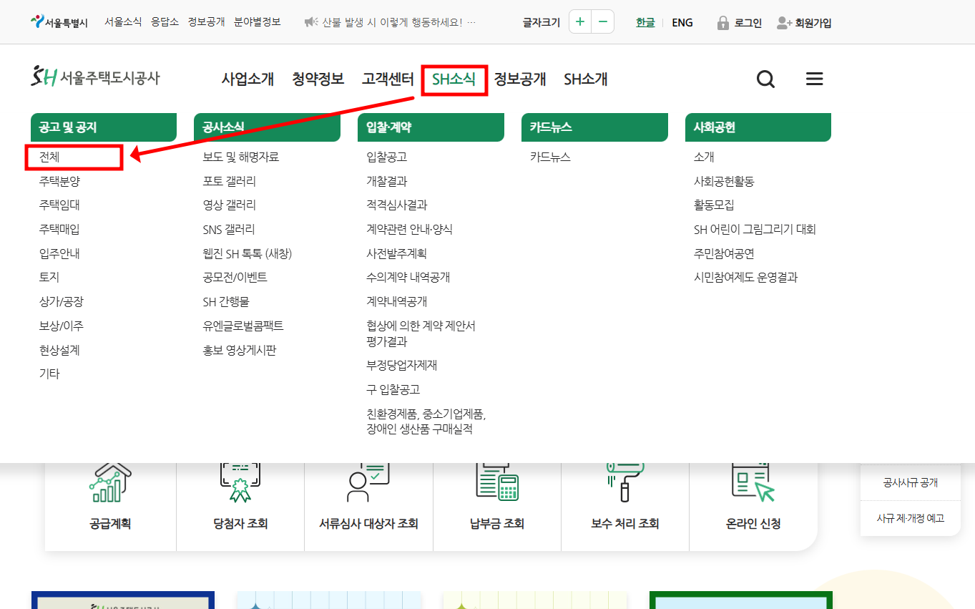Switch language to 한글
This screenshot has height=609, width=975.
tap(645, 23)
